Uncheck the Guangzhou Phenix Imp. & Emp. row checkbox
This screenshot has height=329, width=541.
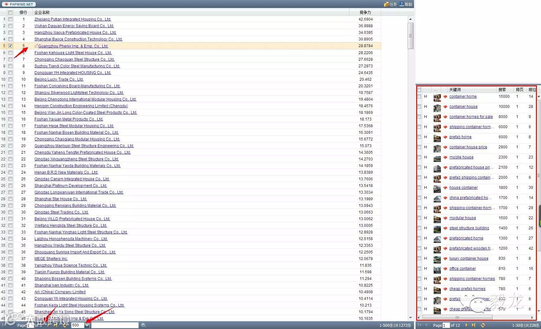coord(10,46)
